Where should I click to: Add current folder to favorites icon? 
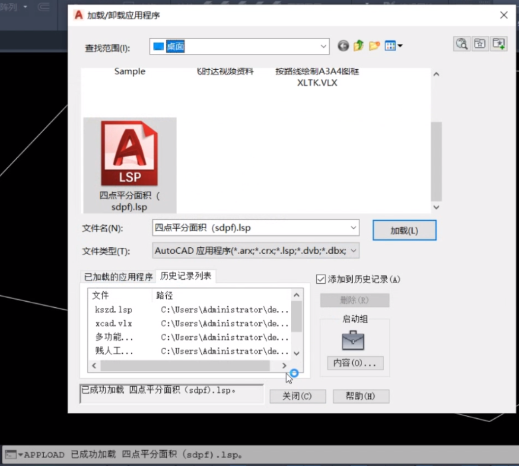[x=499, y=43]
